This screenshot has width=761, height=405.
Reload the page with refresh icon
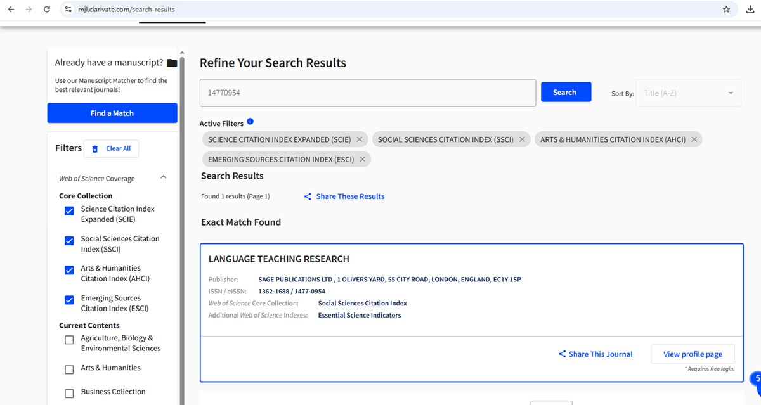[x=47, y=10]
